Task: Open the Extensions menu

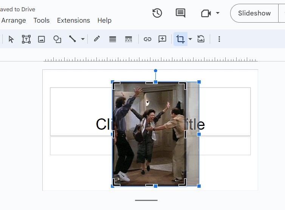Action: 73,20
